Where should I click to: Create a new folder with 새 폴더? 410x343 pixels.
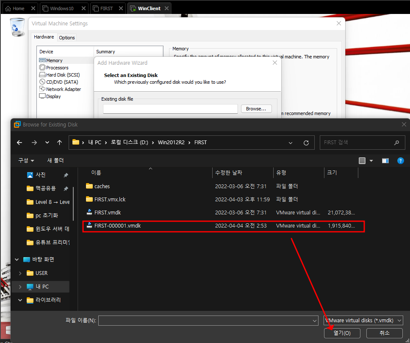[x=55, y=160]
